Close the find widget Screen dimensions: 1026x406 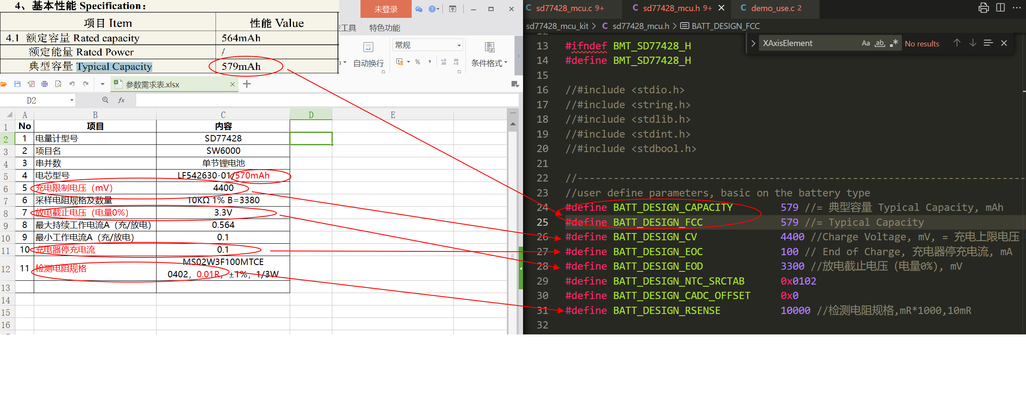point(1004,43)
